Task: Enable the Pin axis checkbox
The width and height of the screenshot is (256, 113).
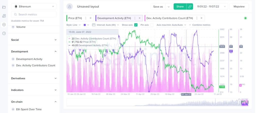Action: 152,25
